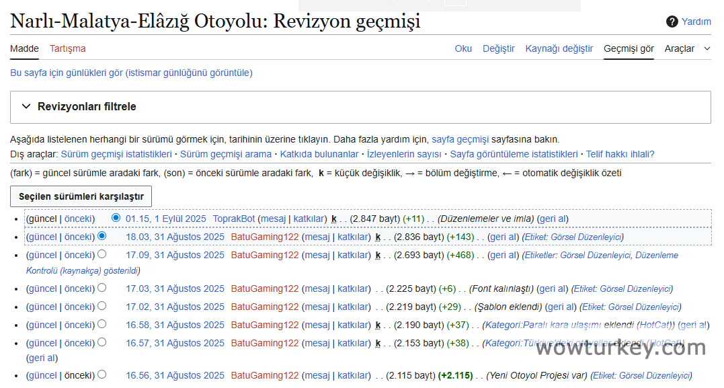Open the Değiştir tab
The image size is (724, 388).
pos(498,48)
